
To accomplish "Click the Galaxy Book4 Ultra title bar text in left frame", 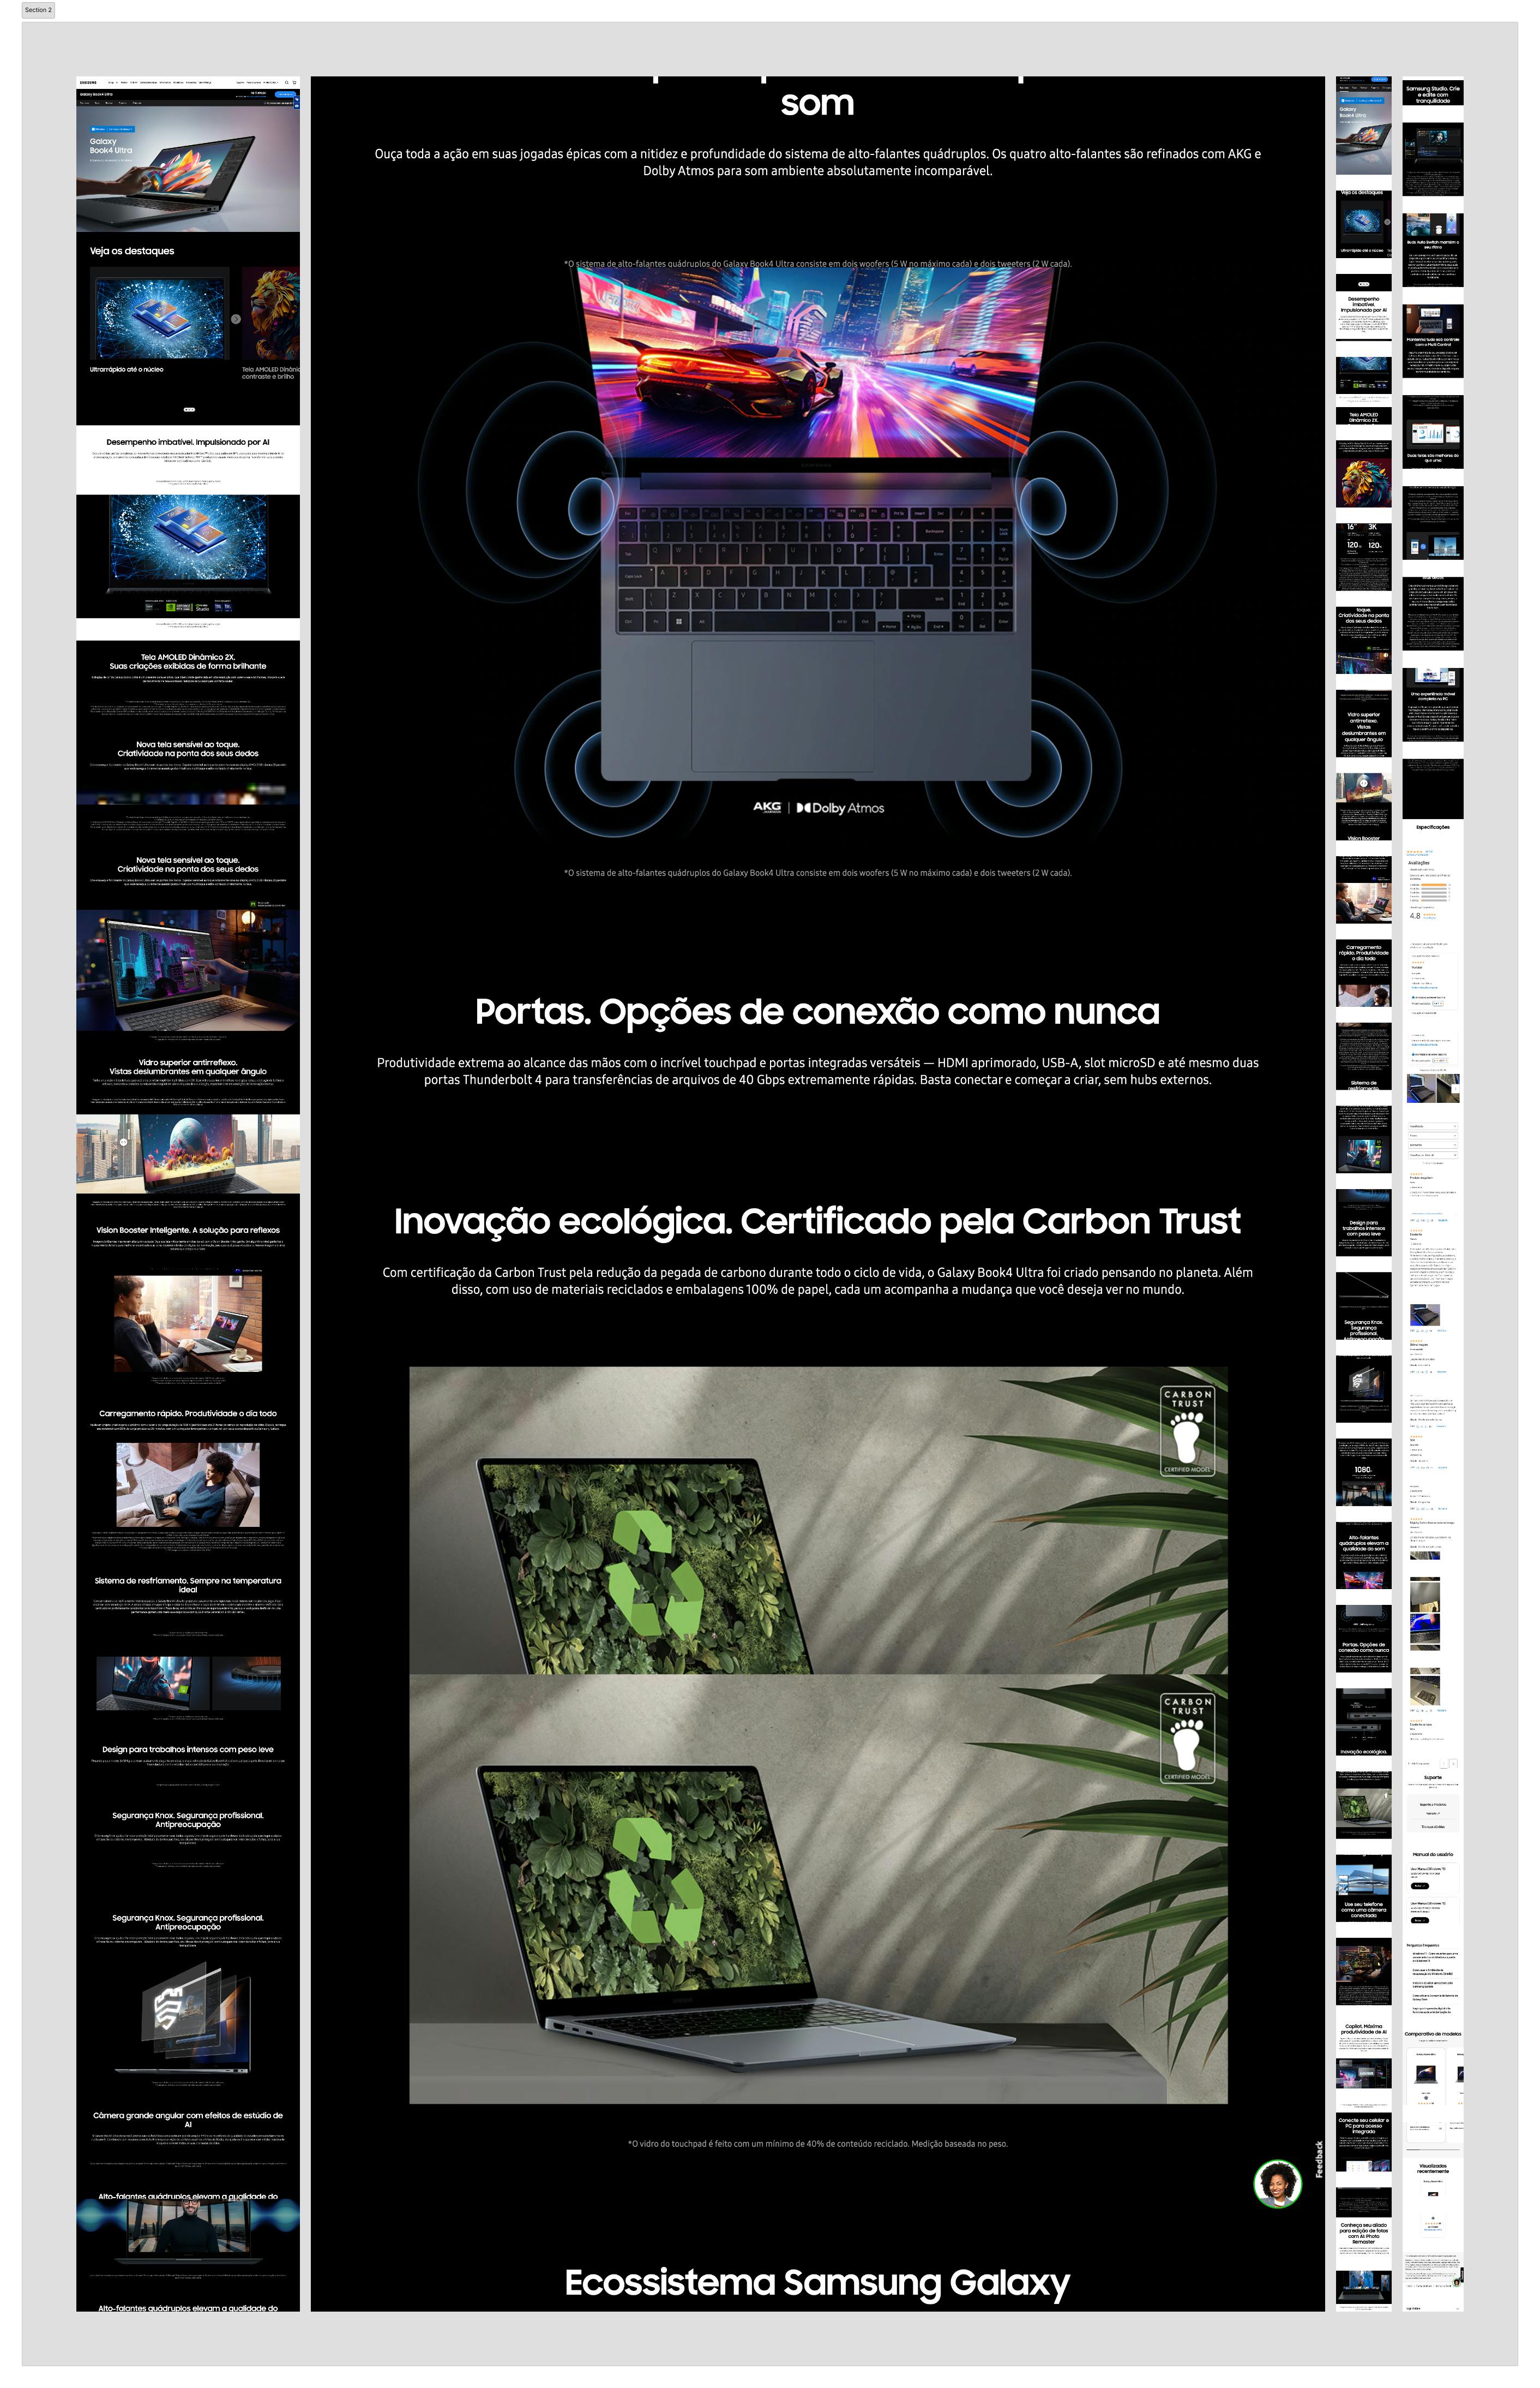I will tap(97, 94).
